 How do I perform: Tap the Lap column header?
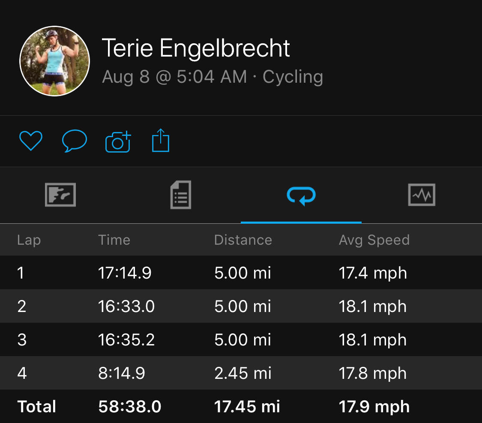(x=29, y=240)
